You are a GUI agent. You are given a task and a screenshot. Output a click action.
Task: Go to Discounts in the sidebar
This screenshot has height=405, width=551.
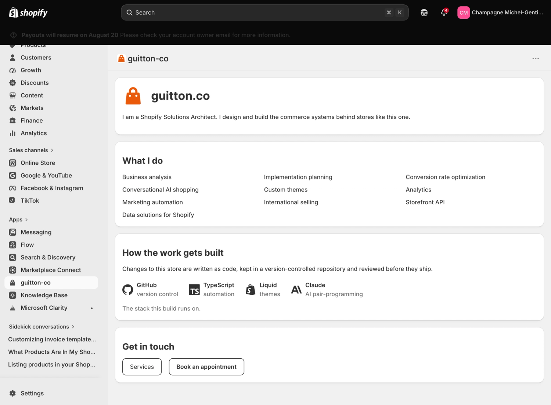51,83
